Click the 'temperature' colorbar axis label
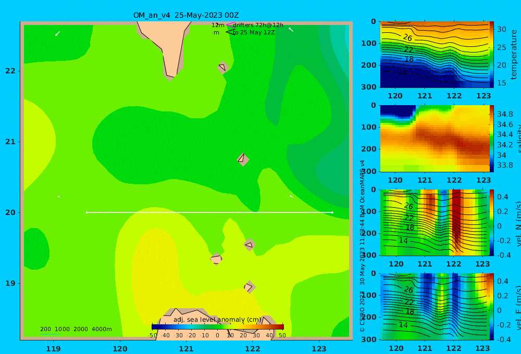 (514, 55)
